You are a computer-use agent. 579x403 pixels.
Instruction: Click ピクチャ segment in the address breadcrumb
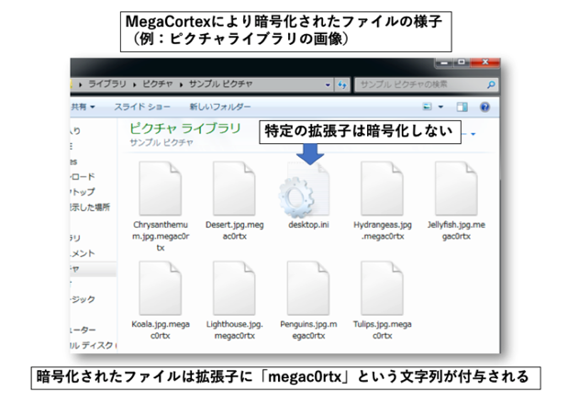click(156, 84)
